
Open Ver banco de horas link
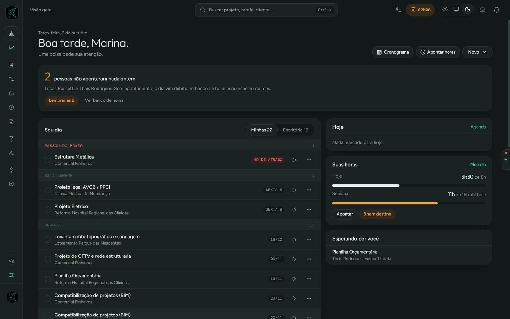[104, 100]
